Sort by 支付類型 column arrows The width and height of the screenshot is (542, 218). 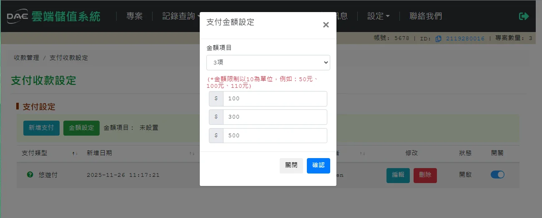(x=75, y=154)
